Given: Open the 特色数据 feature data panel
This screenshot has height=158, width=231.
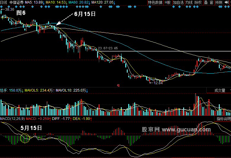Looking at the screenshot, I should (155, 2).
